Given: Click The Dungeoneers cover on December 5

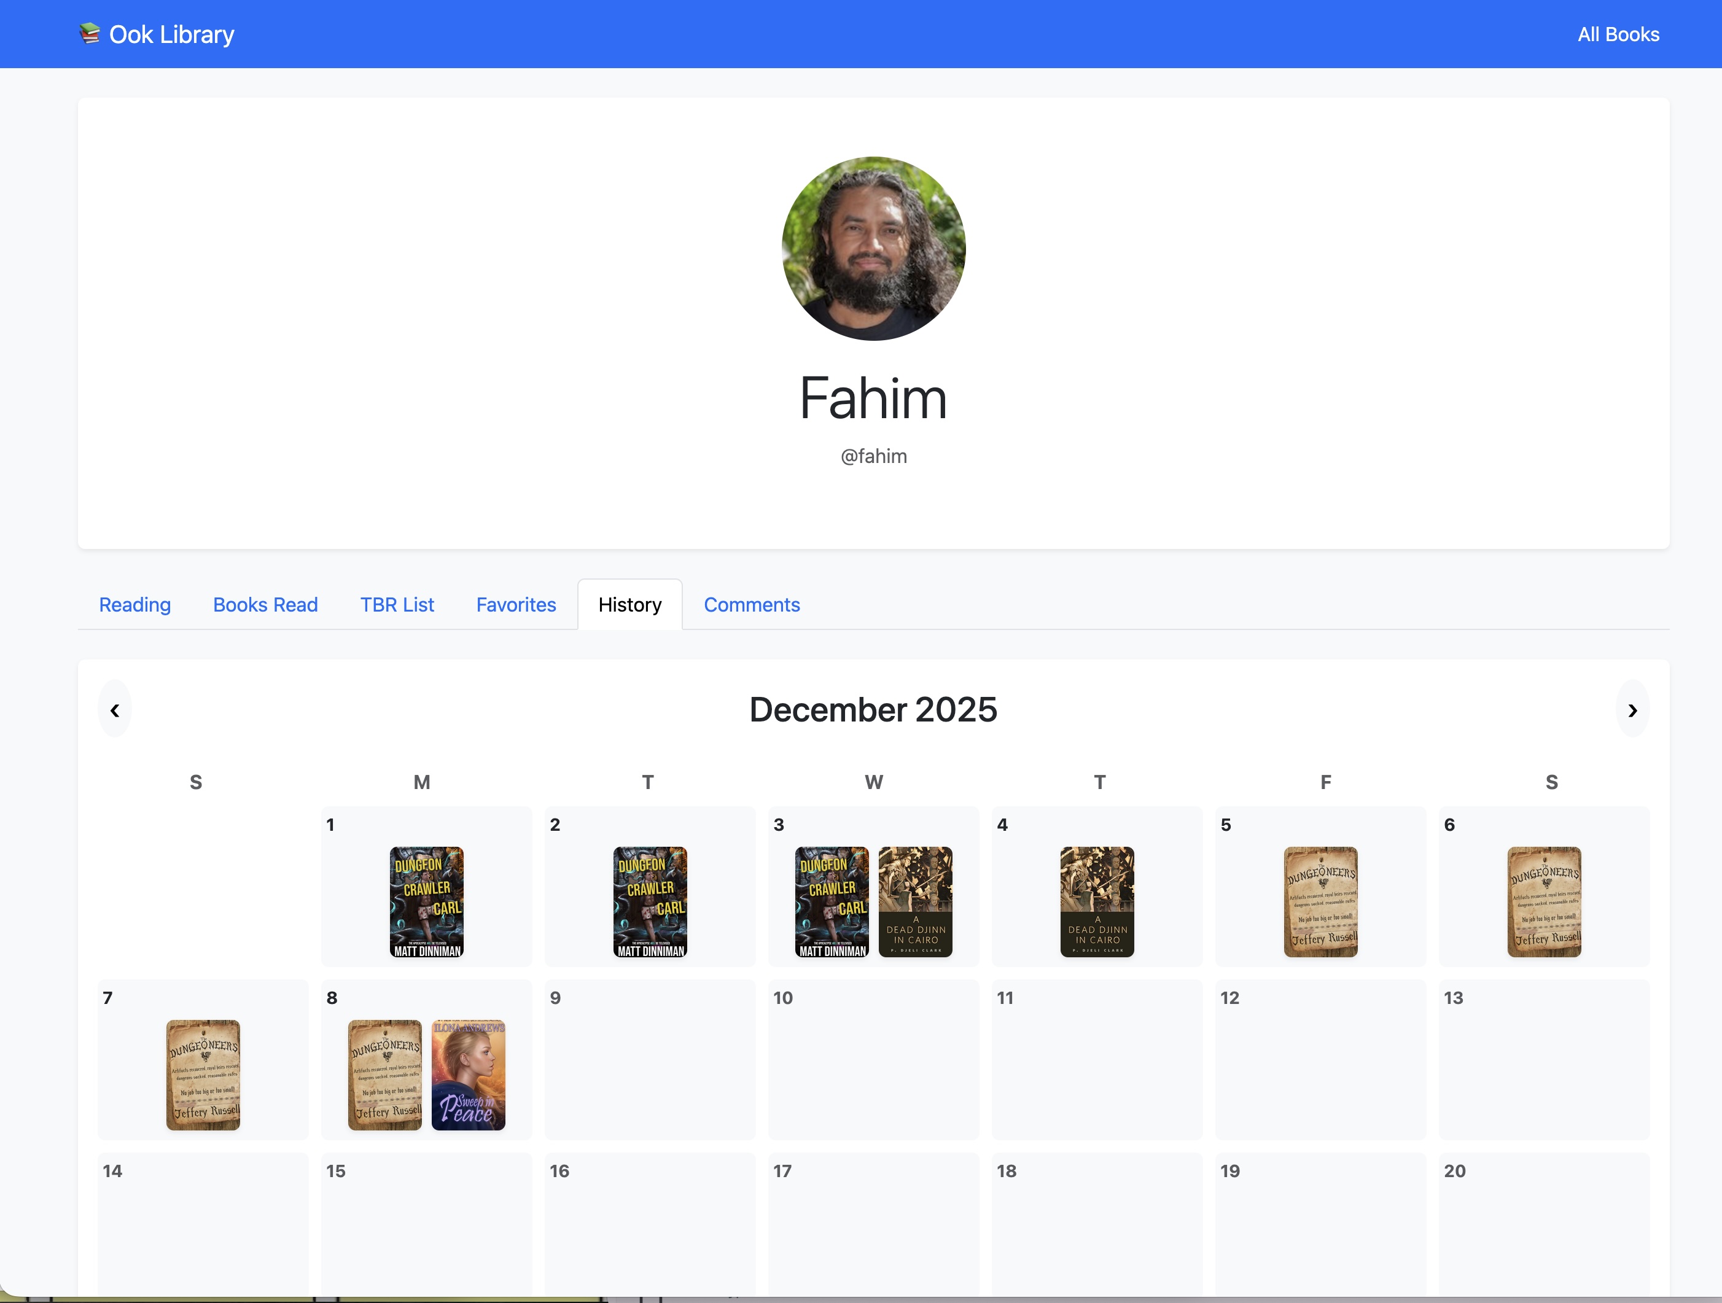Looking at the screenshot, I should pyautogui.click(x=1320, y=901).
